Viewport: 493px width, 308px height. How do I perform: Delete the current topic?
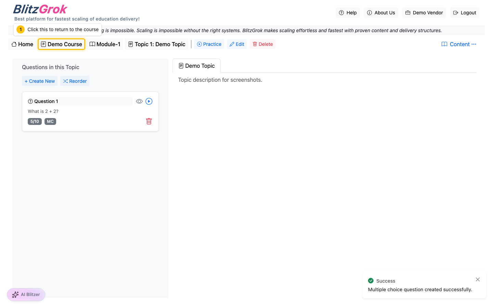pyautogui.click(x=263, y=44)
